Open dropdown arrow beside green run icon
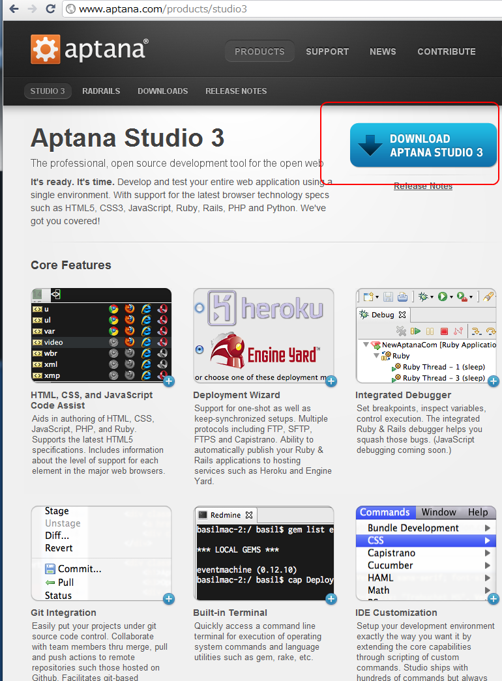The width and height of the screenshot is (502, 681). tap(451, 297)
